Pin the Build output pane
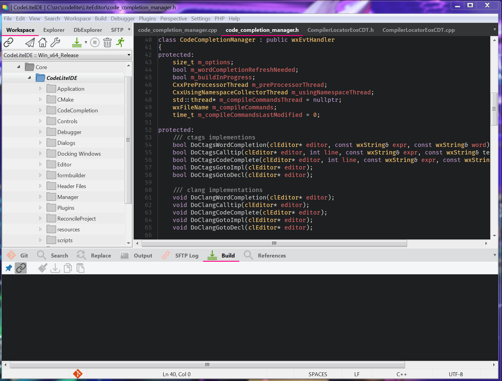The height and width of the screenshot is (381, 502). click(x=8, y=268)
